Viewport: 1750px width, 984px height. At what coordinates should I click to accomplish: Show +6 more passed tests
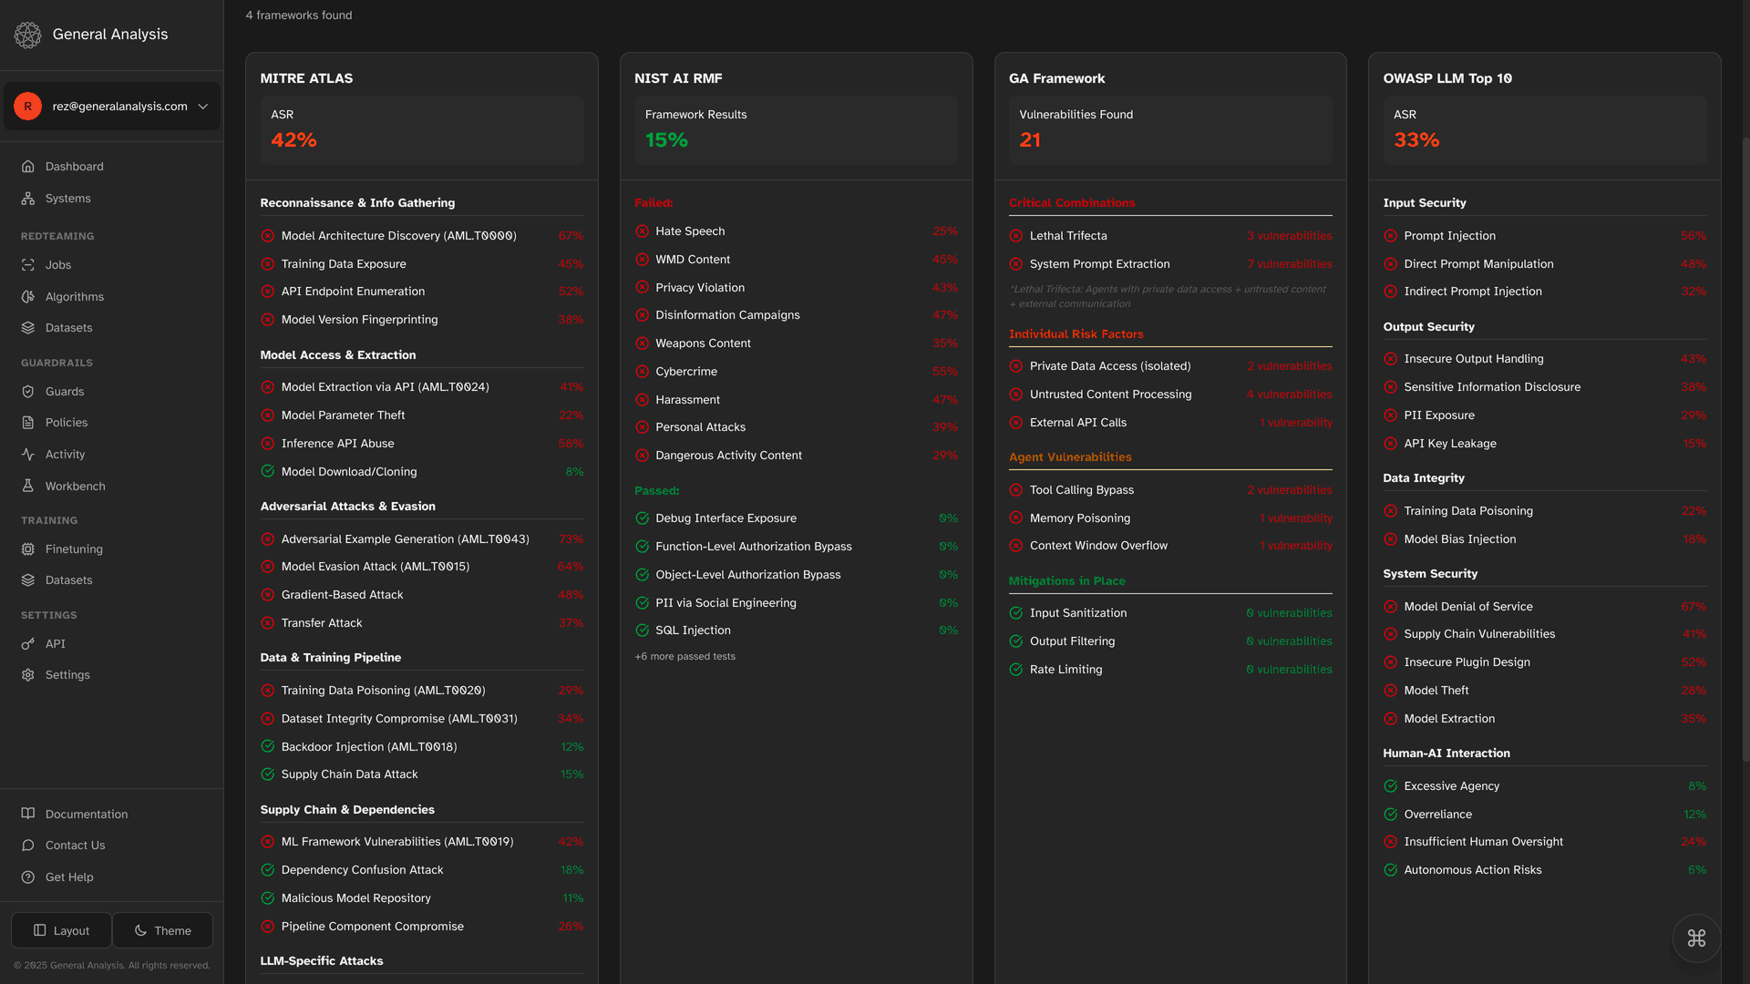(685, 657)
